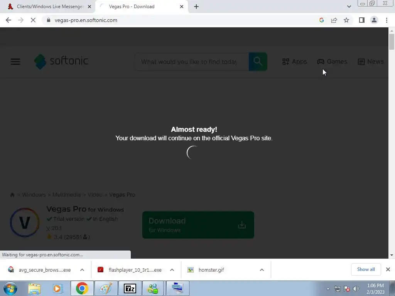
Task: Open the Softonic hamburger menu
Action: click(x=15, y=62)
